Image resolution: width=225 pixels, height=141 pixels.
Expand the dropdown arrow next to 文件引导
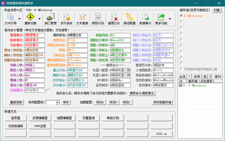pos(19,19)
